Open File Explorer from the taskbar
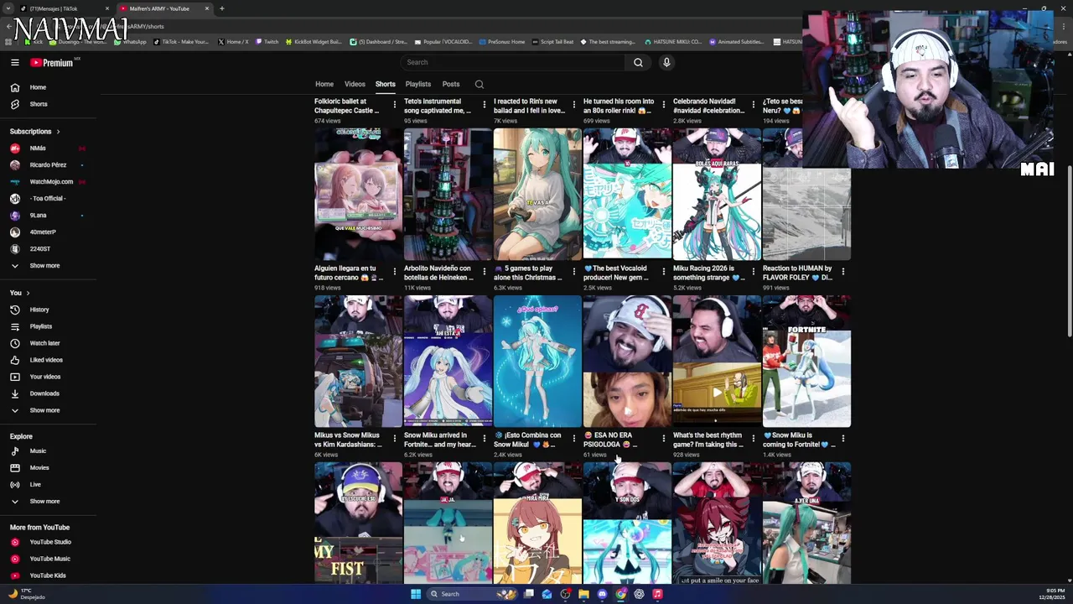 [583, 594]
